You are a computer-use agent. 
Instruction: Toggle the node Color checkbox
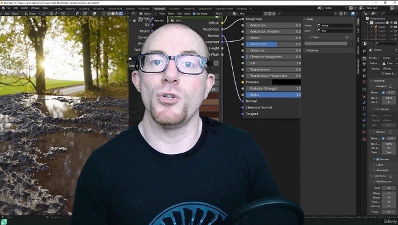point(312,37)
